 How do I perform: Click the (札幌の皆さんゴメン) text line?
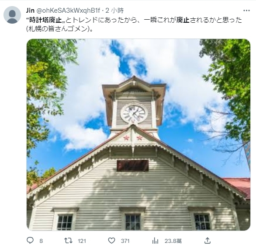tap(60, 29)
